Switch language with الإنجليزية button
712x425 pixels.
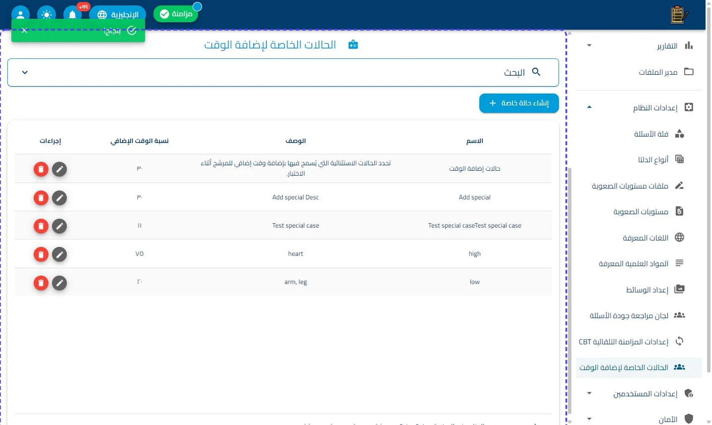point(118,14)
